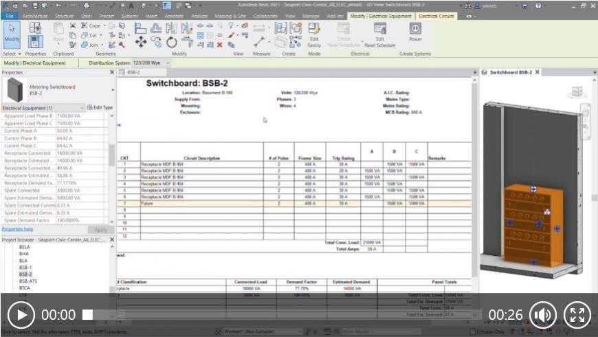Open the File menu

(10, 16)
